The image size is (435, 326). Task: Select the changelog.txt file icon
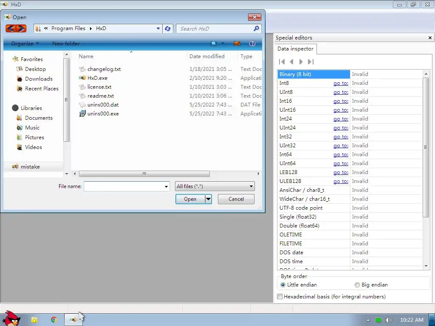82,69
